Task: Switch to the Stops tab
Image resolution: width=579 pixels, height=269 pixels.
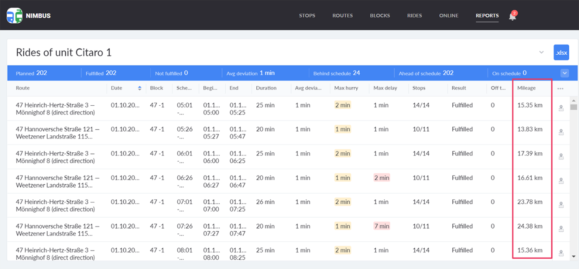Action: click(x=307, y=15)
